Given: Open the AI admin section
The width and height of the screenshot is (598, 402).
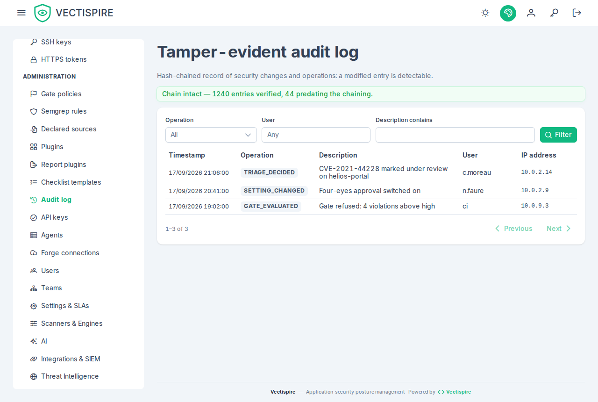Looking at the screenshot, I should (x=78, y=341).
